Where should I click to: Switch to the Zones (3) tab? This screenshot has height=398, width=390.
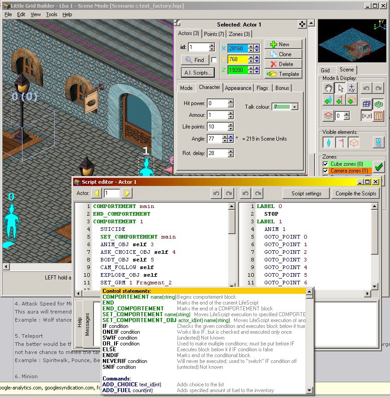coord(239,34)
